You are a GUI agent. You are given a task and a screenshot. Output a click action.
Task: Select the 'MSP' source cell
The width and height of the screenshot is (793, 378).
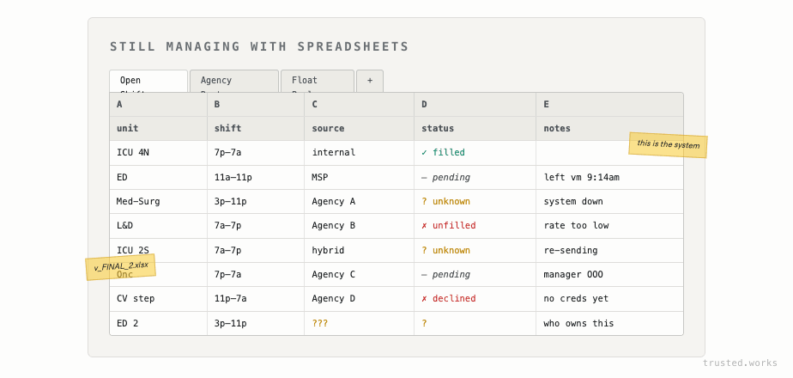click(x=359, y=177)
